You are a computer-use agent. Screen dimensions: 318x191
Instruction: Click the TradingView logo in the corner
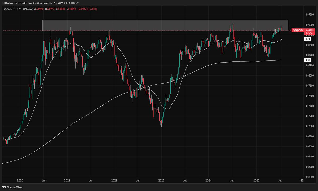click(12, 187)
